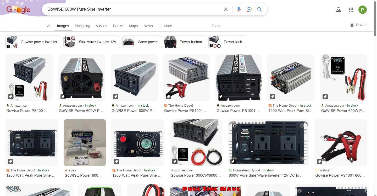The width and height of the screenshot is (377, 196).
Task: Open Home Depot inverter with clamps thumbnail
Action: tap(187, 78)
